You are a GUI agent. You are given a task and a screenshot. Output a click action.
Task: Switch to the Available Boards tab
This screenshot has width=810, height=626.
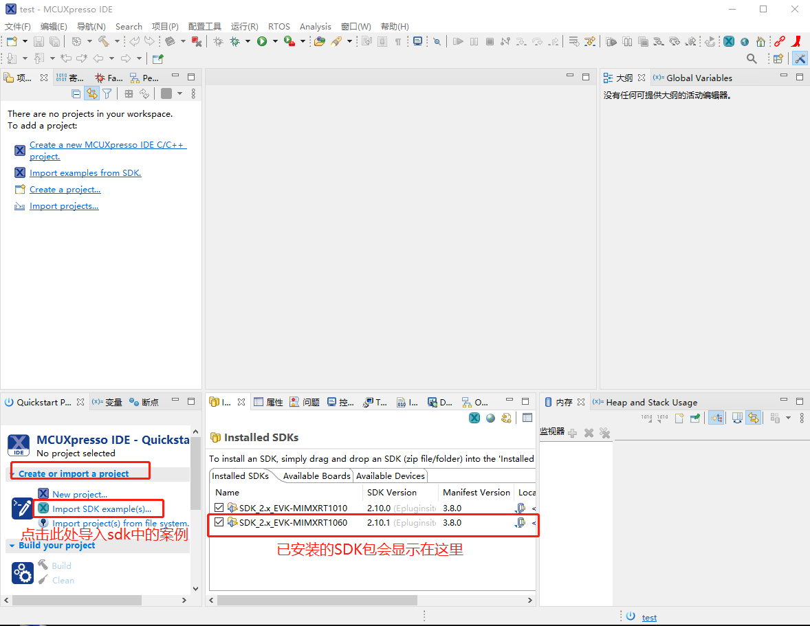click(317, 476)
